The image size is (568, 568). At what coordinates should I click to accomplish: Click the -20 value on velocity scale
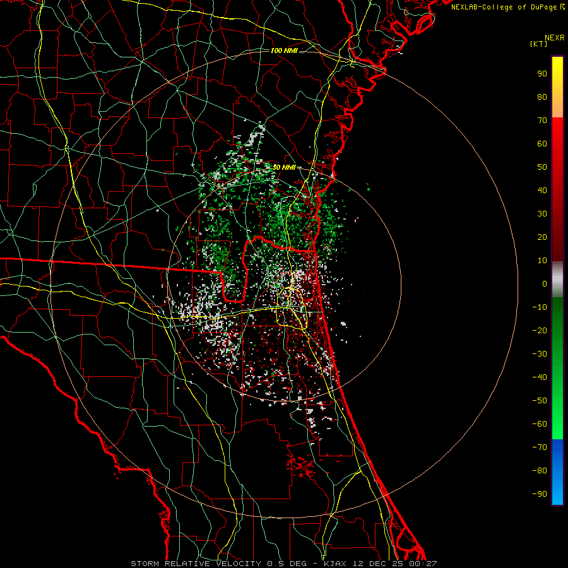point(540,330)
